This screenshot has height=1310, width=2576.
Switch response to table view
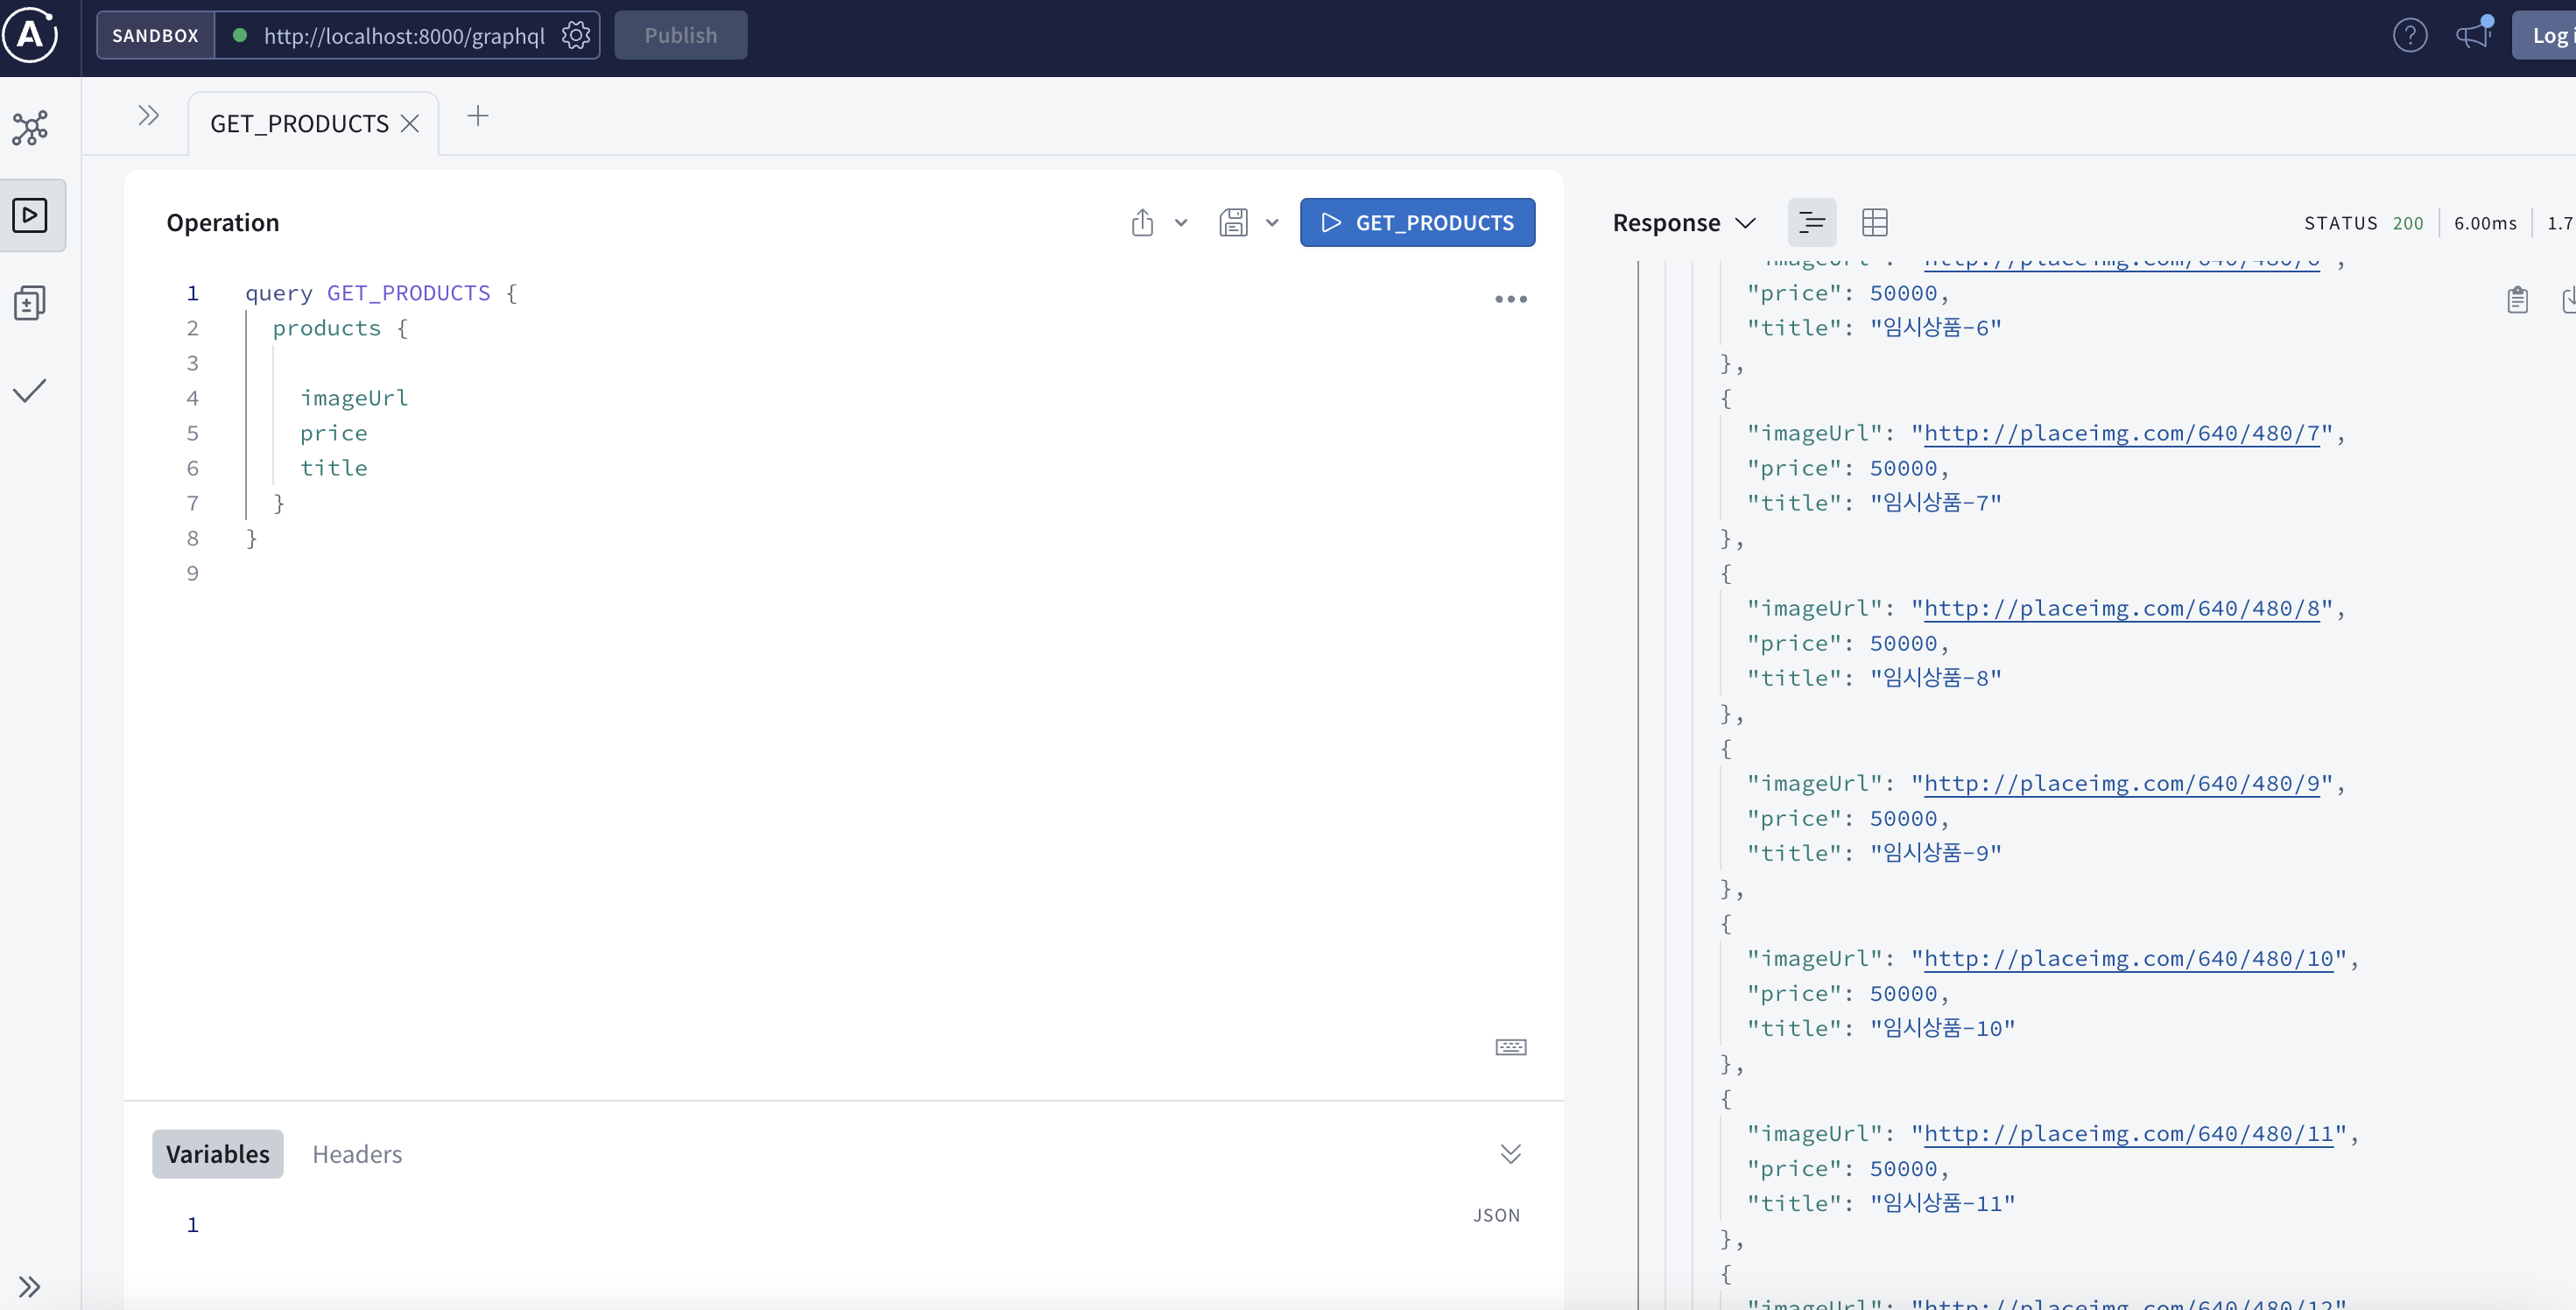coord(1874,222)
